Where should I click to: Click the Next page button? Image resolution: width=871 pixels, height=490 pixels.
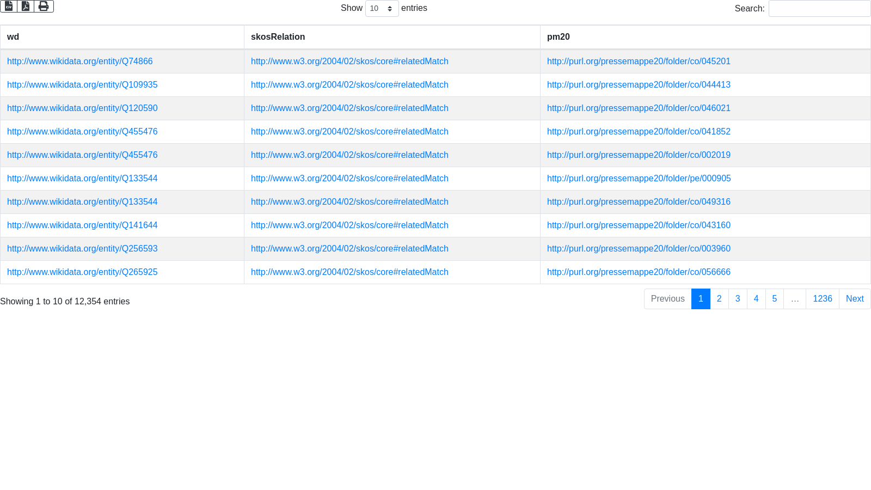pos(854,299)
